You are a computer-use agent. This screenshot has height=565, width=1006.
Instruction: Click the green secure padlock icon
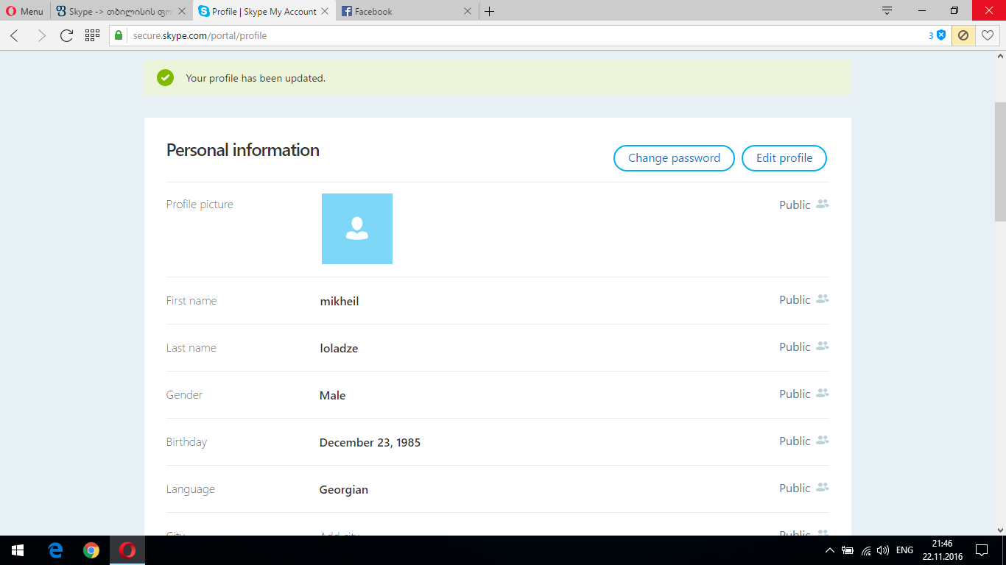coord(119,35)
